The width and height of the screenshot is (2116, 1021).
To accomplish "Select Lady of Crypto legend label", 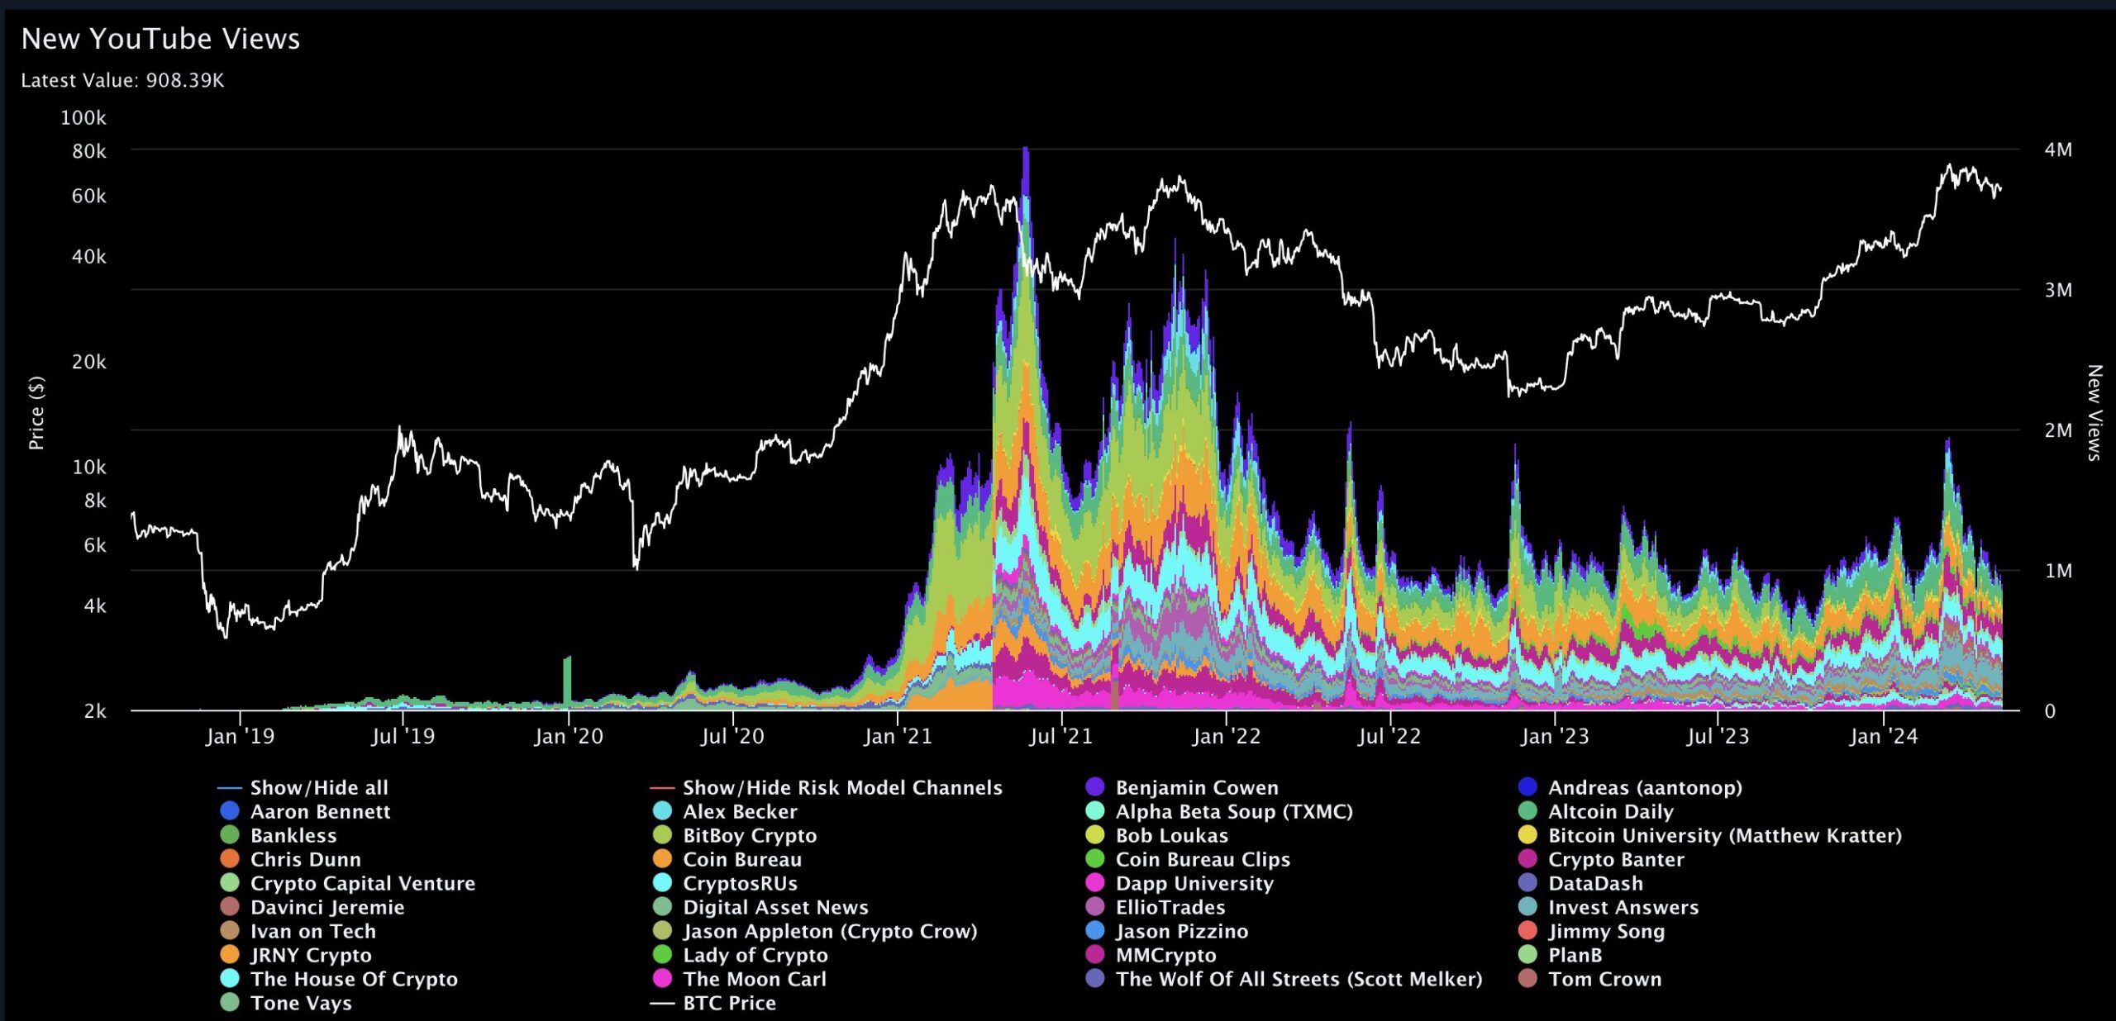I will tap(755, 955).
